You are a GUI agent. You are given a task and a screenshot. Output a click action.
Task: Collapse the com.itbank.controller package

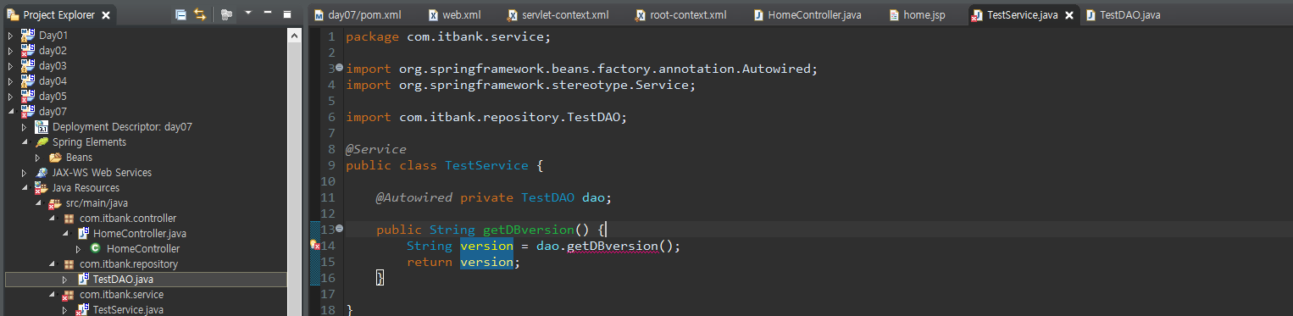[x=52, y=219]
